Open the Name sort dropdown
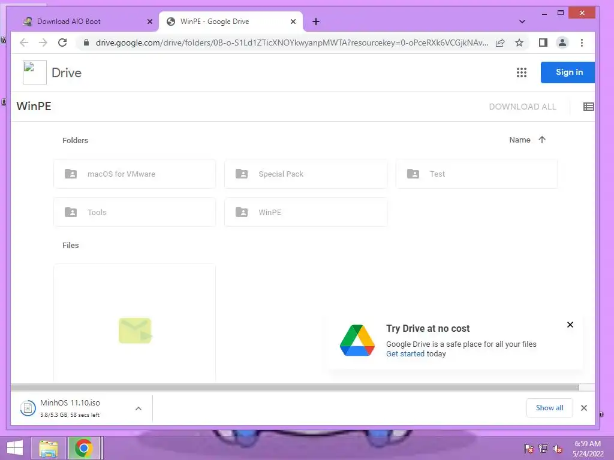The width and height of the screenshot is (614, 460). (520, 140)
